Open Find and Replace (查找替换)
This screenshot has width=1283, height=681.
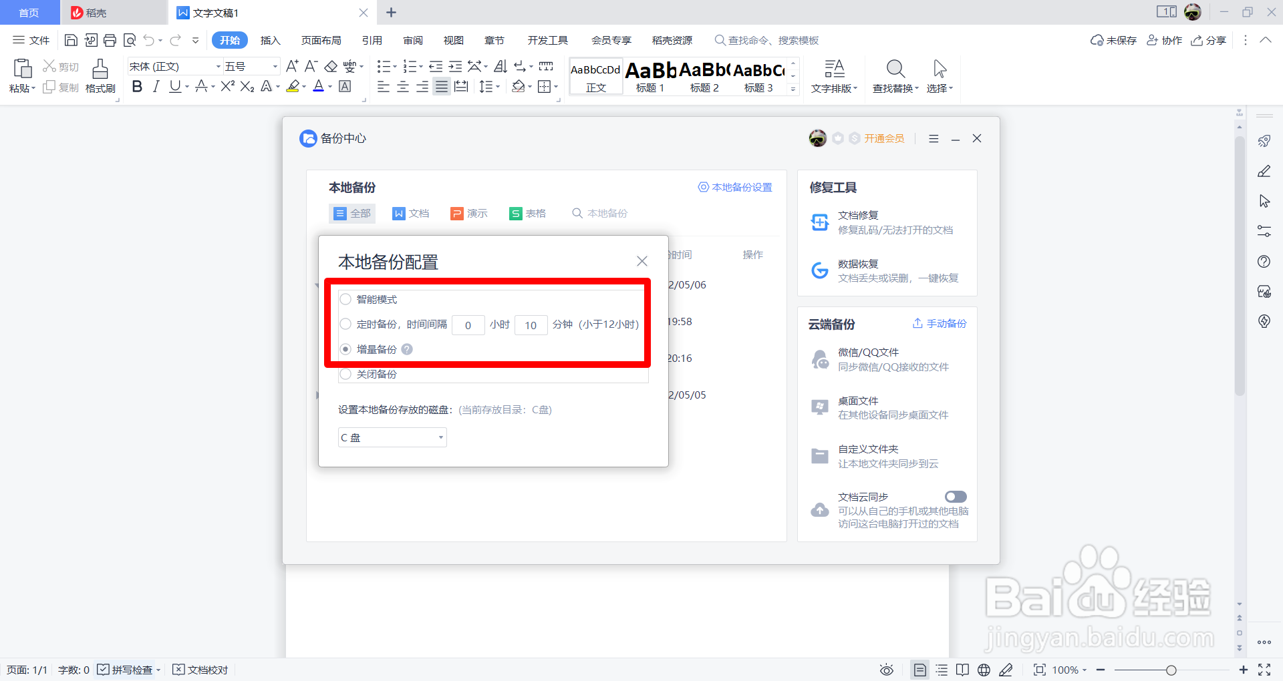tap(895, 76)
